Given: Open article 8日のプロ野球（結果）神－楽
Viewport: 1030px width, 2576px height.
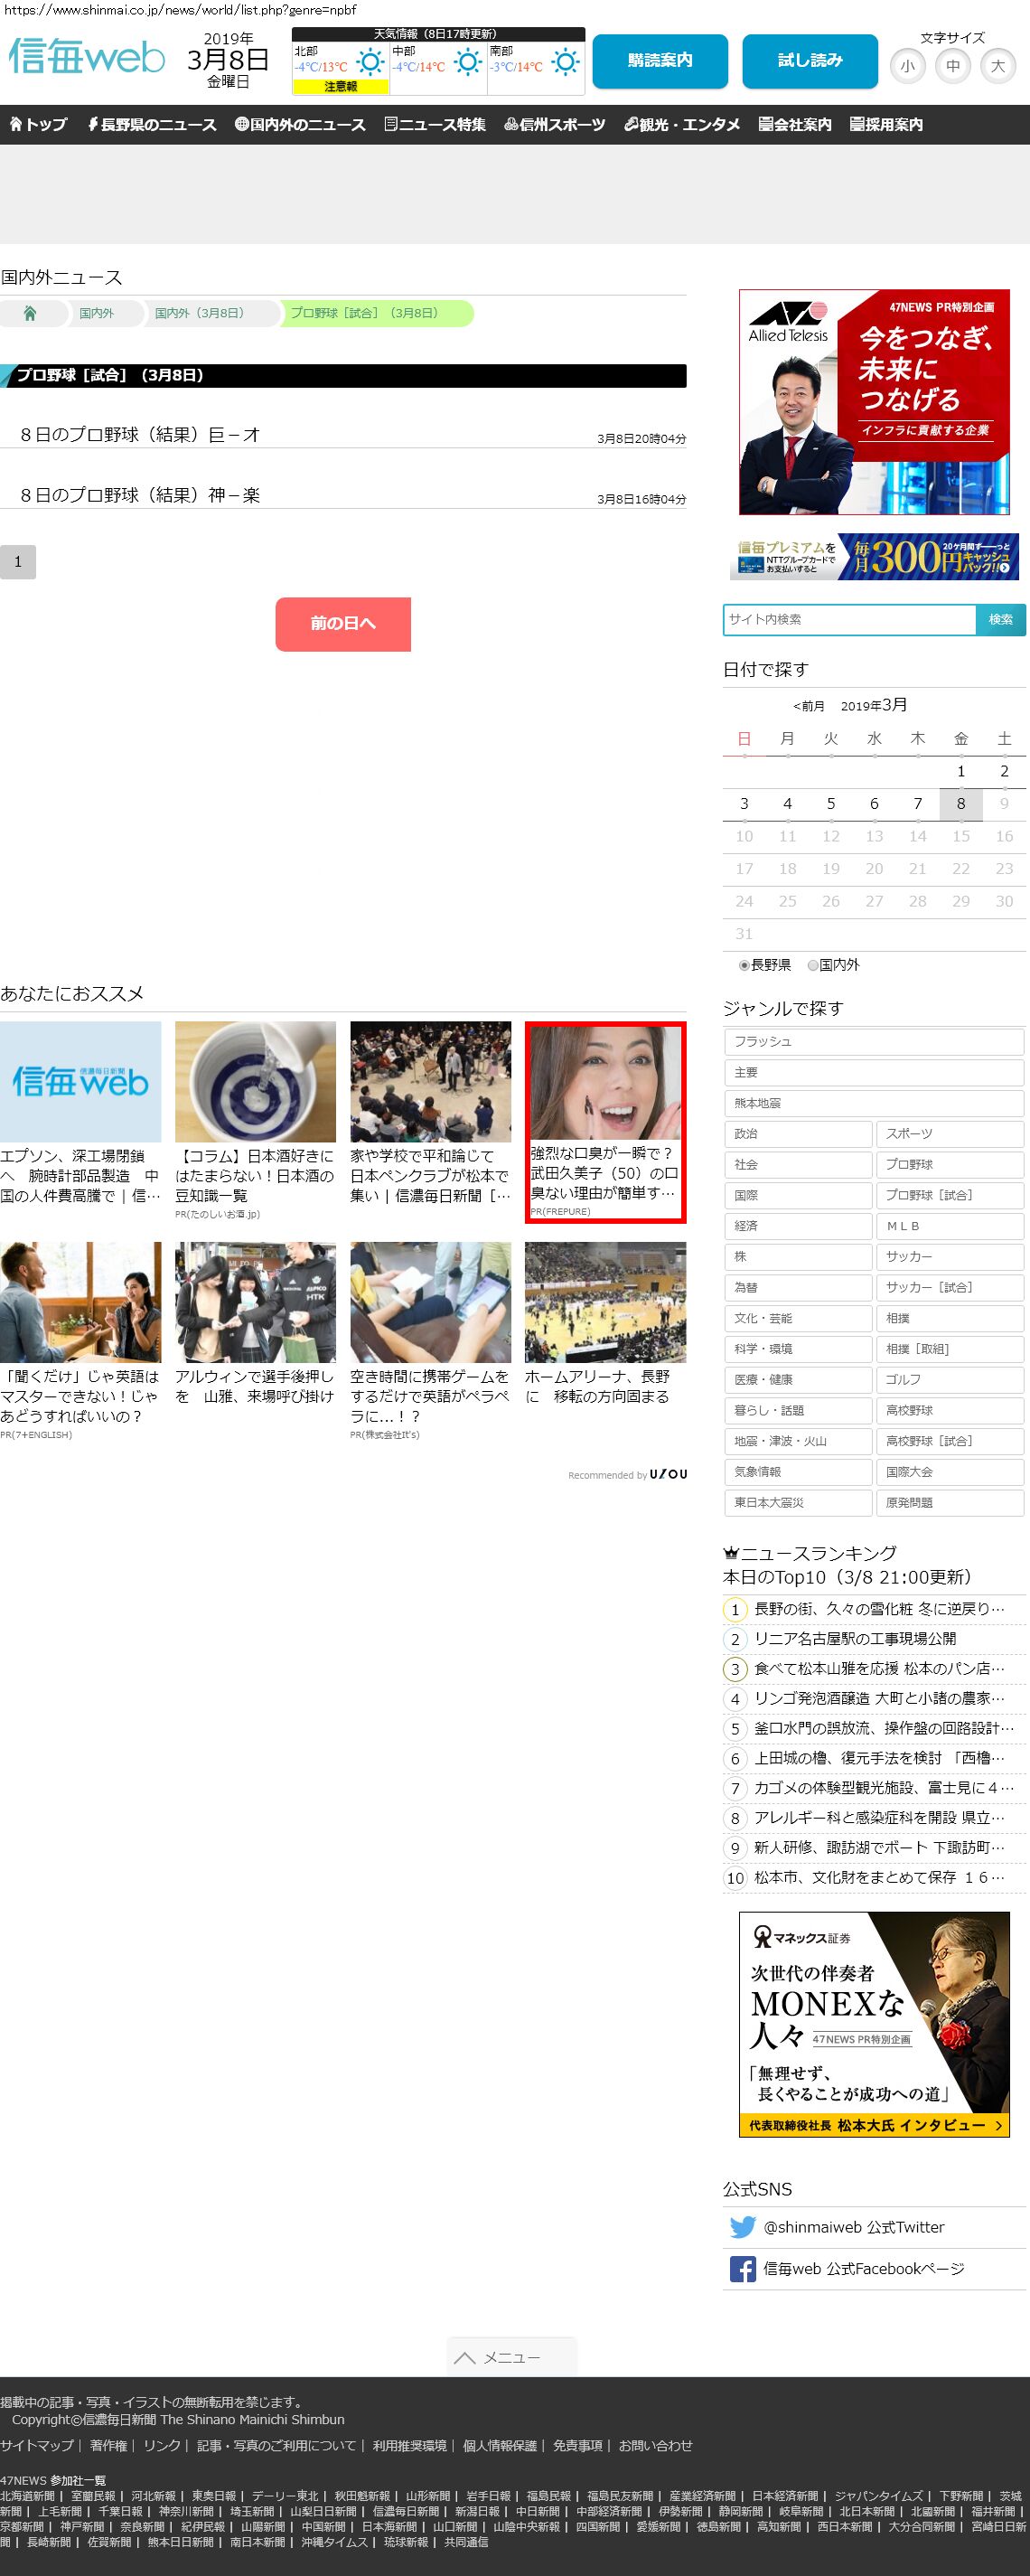Looking at the screenshot, I should [x=140, y=495].
